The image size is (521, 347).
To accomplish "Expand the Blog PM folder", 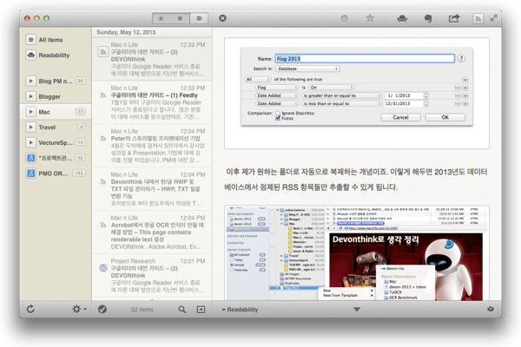I will click(31, 81).
